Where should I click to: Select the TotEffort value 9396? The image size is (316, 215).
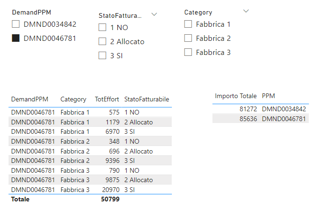(113, 161)
